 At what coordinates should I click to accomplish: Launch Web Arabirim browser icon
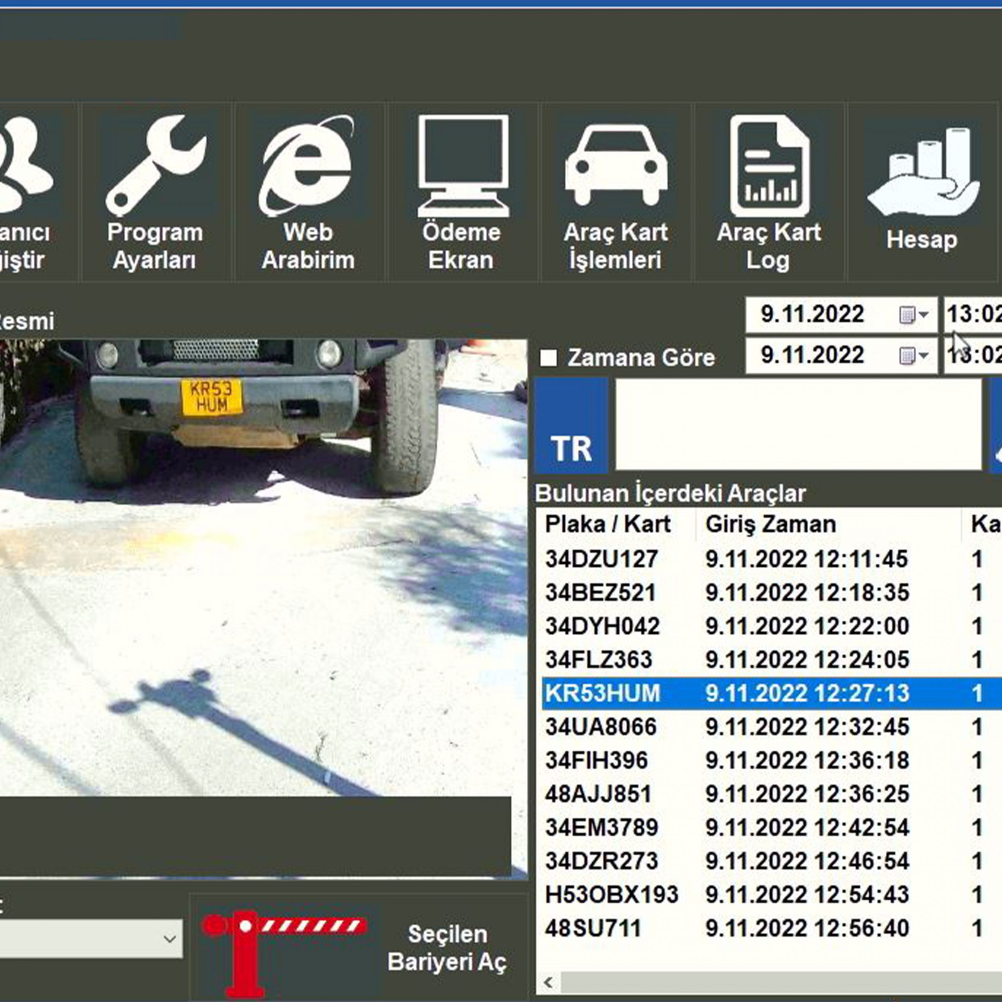pos(307,166)
